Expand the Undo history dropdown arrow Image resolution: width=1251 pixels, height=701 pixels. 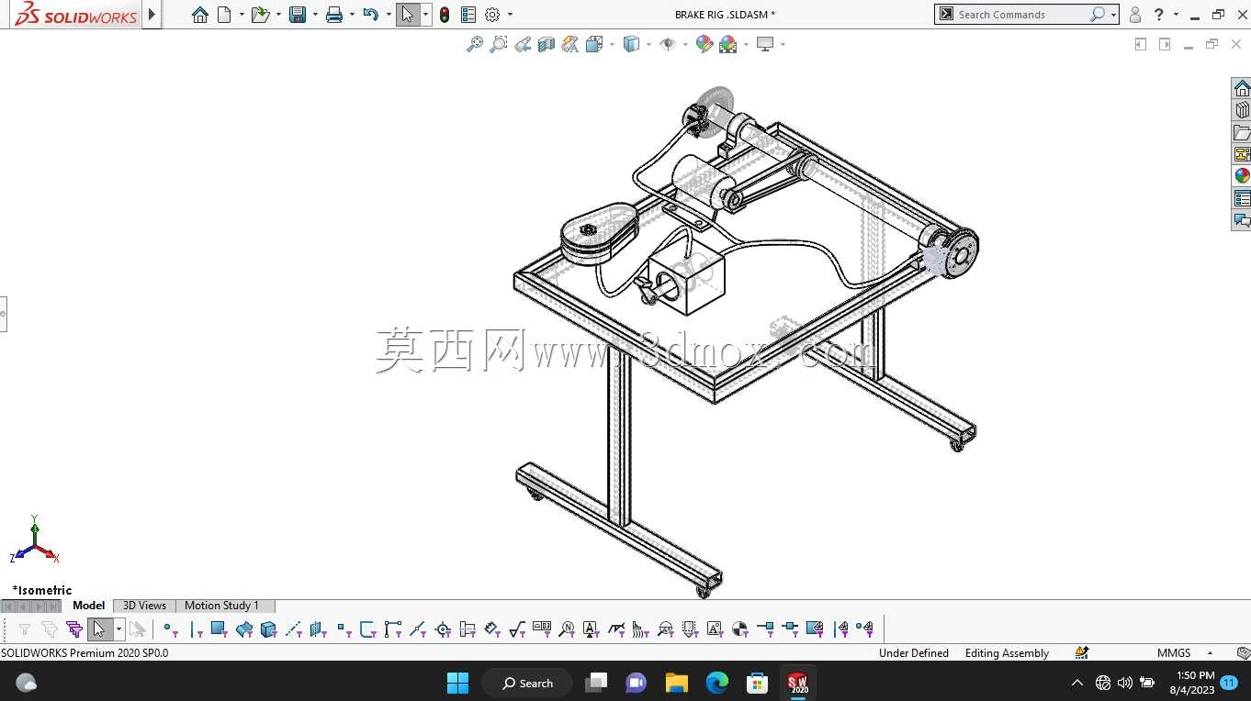[x=389, y=15]
